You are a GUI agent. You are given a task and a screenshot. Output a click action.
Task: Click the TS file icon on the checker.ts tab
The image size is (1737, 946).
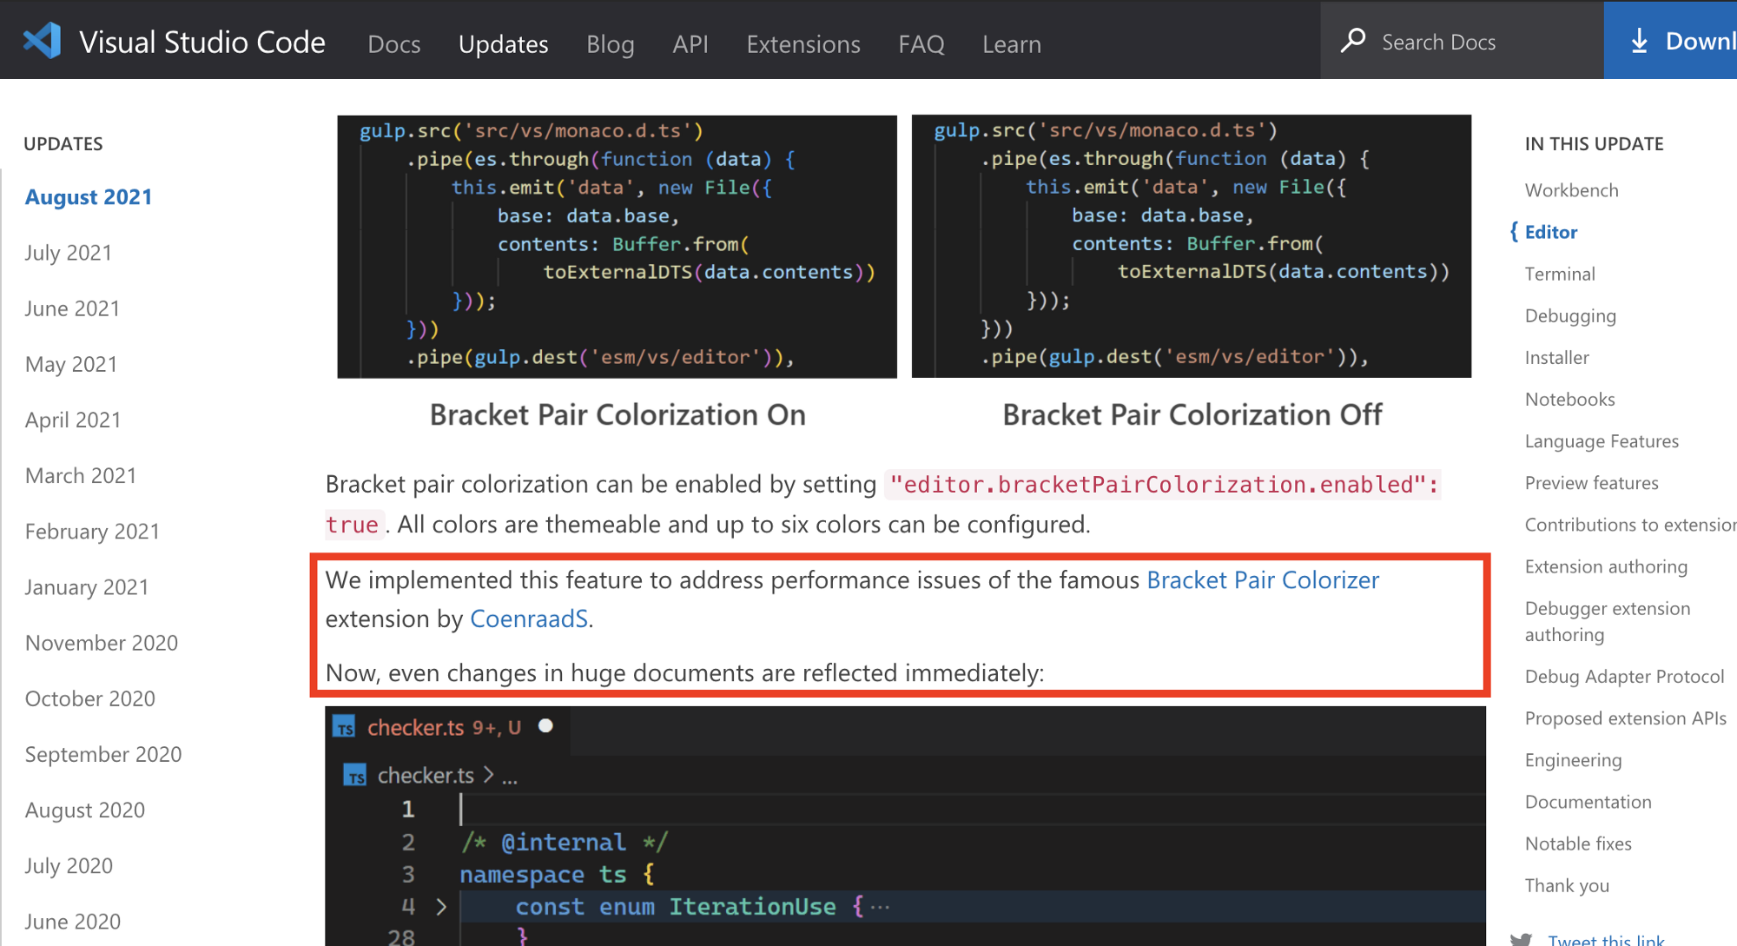click(346, 728)
